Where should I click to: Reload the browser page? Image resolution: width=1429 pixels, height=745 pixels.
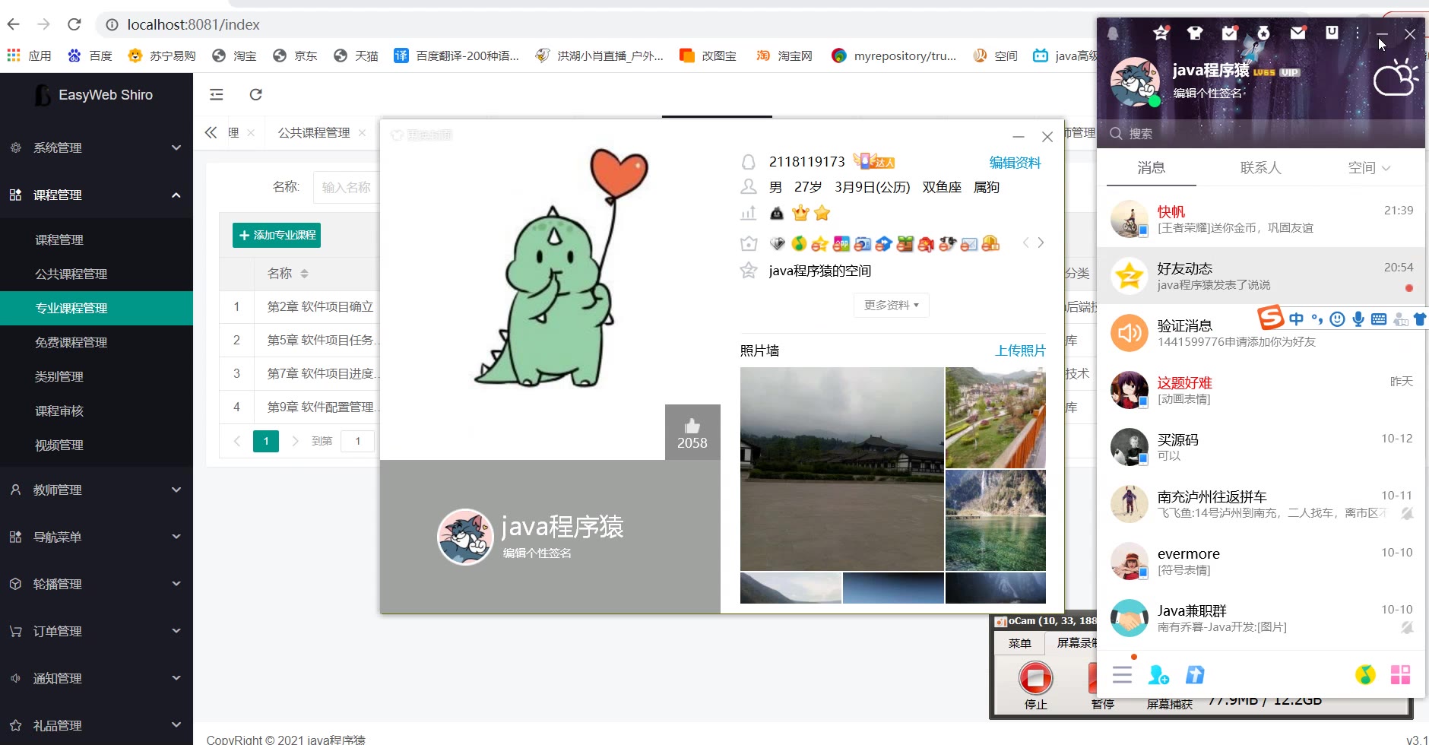pos(74,24)
